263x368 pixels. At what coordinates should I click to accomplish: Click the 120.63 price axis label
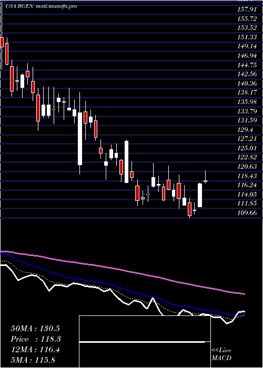[x=247, y=167]
